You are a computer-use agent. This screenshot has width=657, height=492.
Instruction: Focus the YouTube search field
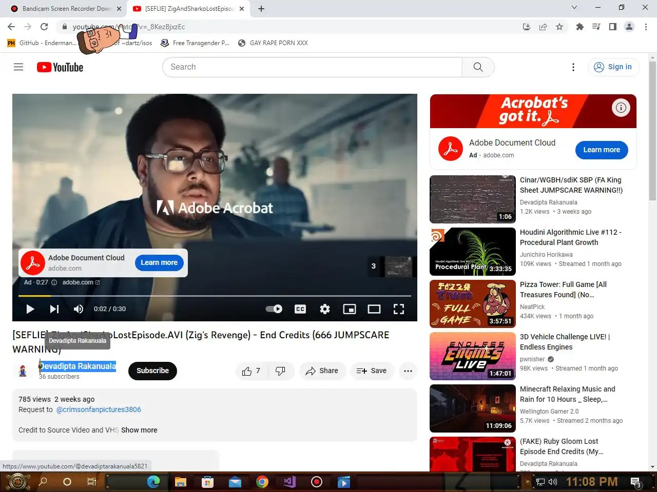(312, 67)
